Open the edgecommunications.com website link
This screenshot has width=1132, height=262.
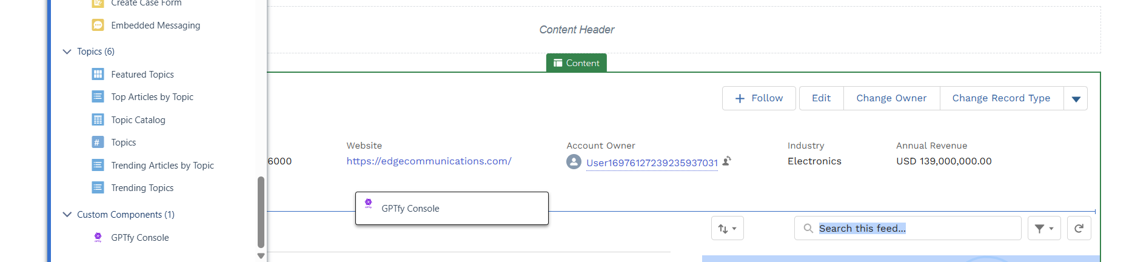point(429,161)
